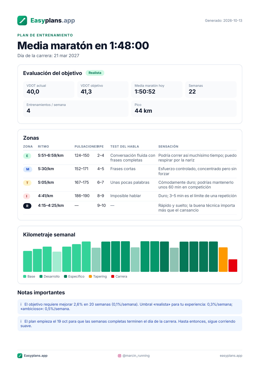This screenshot has height=368, width=260.
Task: Click the RPE value 9–10
Action: [x=102, y=205]
